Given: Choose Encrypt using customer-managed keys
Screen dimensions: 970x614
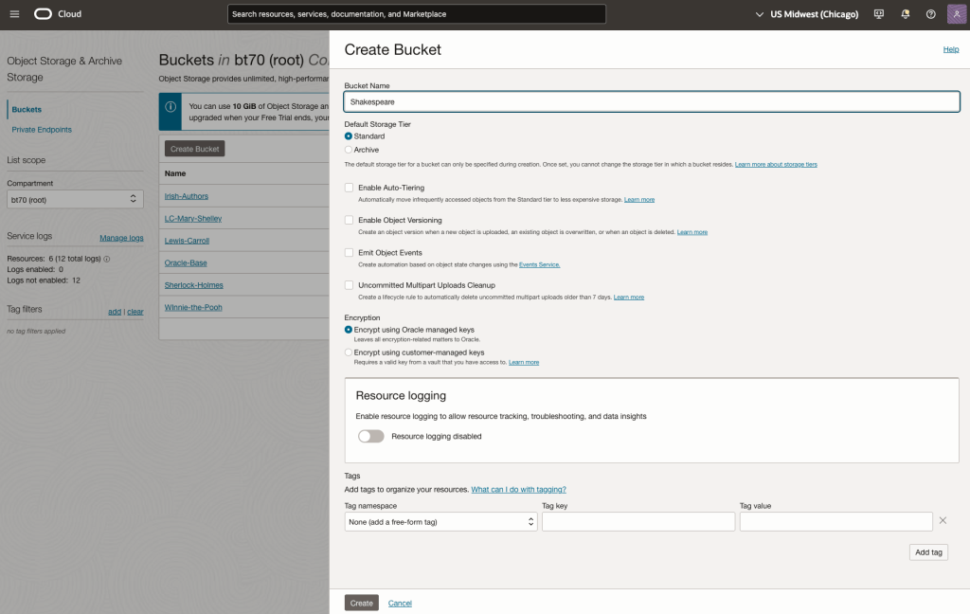Looking at the screenshot, I should pyautogui.click(x=349, y=352).
